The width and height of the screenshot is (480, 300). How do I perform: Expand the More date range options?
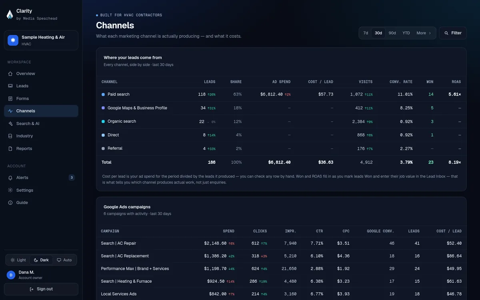pyautogui.click(x=424, y=33)
